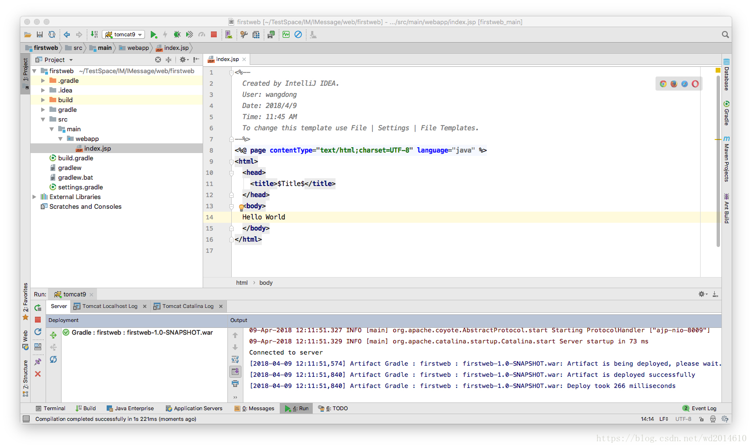
Task: Open the 0: Messages tool window
Action: [255, 408]
